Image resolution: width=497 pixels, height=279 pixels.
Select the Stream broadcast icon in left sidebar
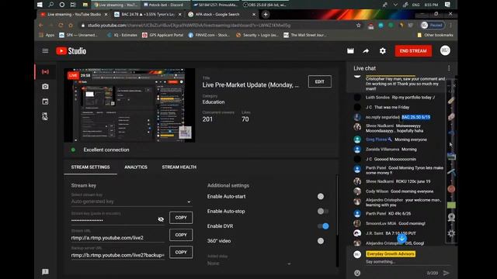pos(45,72)
